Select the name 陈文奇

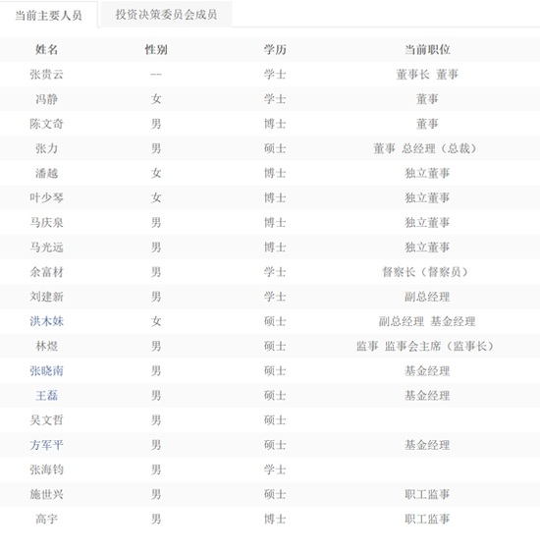pos(46,124)
